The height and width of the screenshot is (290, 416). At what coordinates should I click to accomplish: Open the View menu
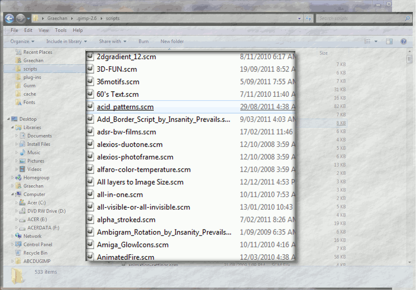point(43,30)
